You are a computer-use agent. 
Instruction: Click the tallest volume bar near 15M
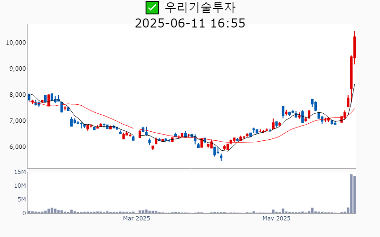[351, 194]
